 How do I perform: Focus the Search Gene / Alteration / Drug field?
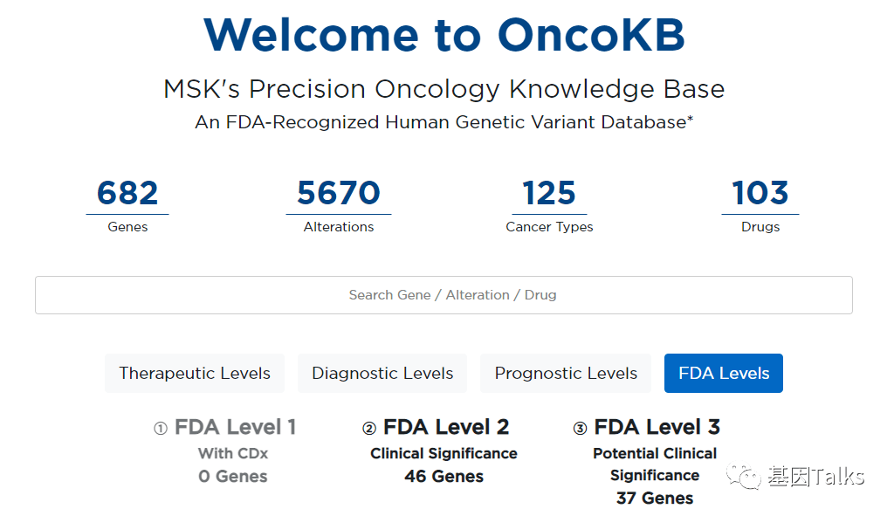coord(444,295)
